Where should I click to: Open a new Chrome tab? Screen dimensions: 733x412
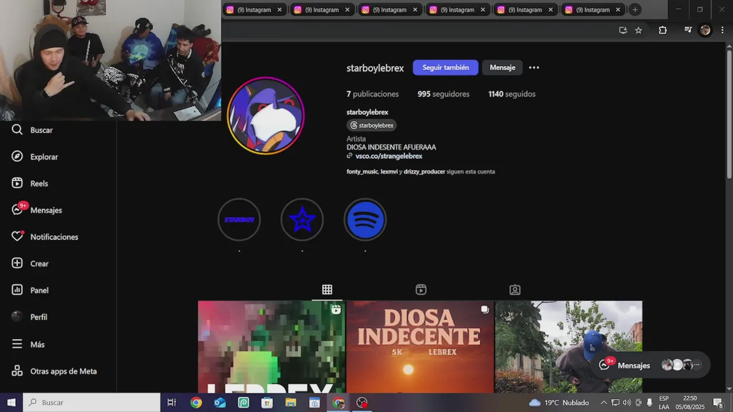click(635, 10)
